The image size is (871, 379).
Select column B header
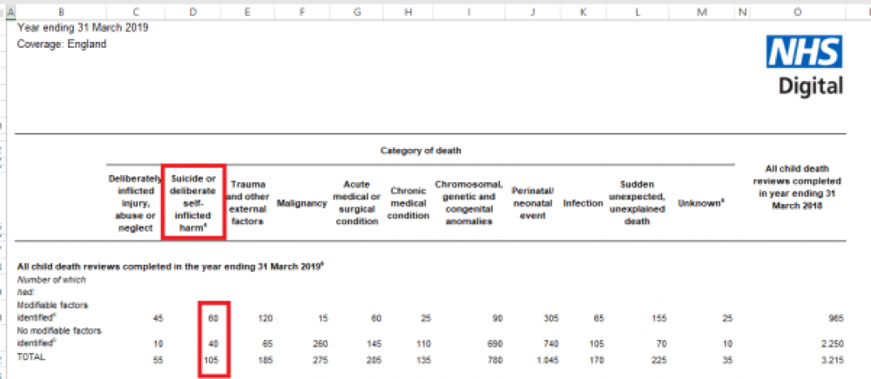click(x=59, y=13)
